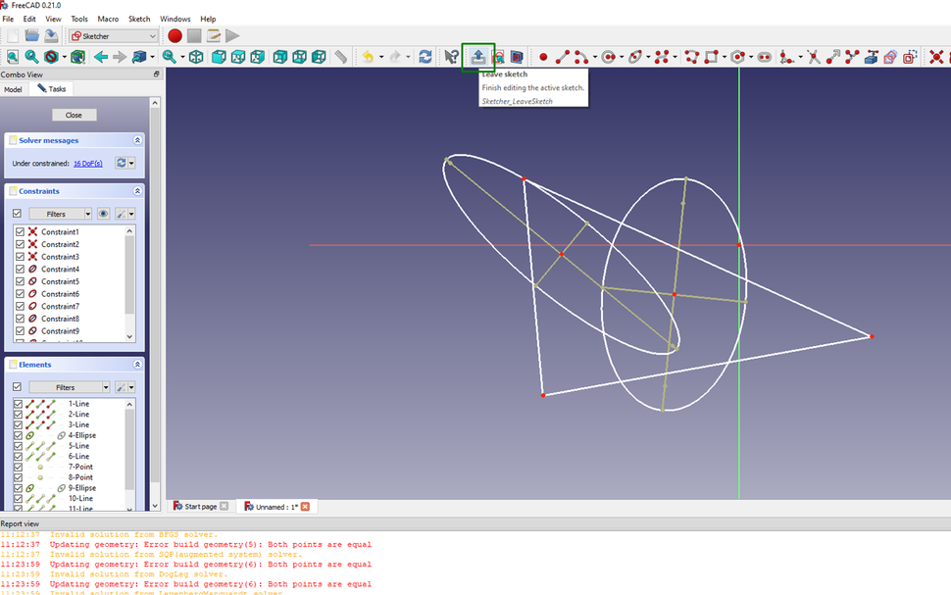Uncheck the Constraint3 checkbox

(x=20, y=257)
